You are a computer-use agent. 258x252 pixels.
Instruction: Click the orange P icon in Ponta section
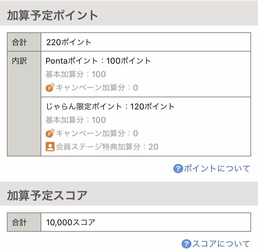[x=50, y=88]
